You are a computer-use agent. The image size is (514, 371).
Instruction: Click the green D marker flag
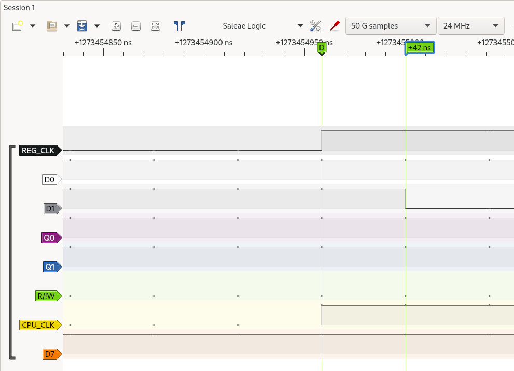(322, 48)
